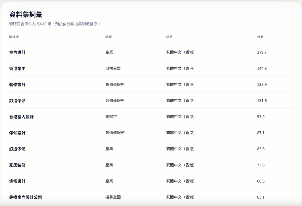
Task: Click the score 73.8
Action: pos(261,165)
